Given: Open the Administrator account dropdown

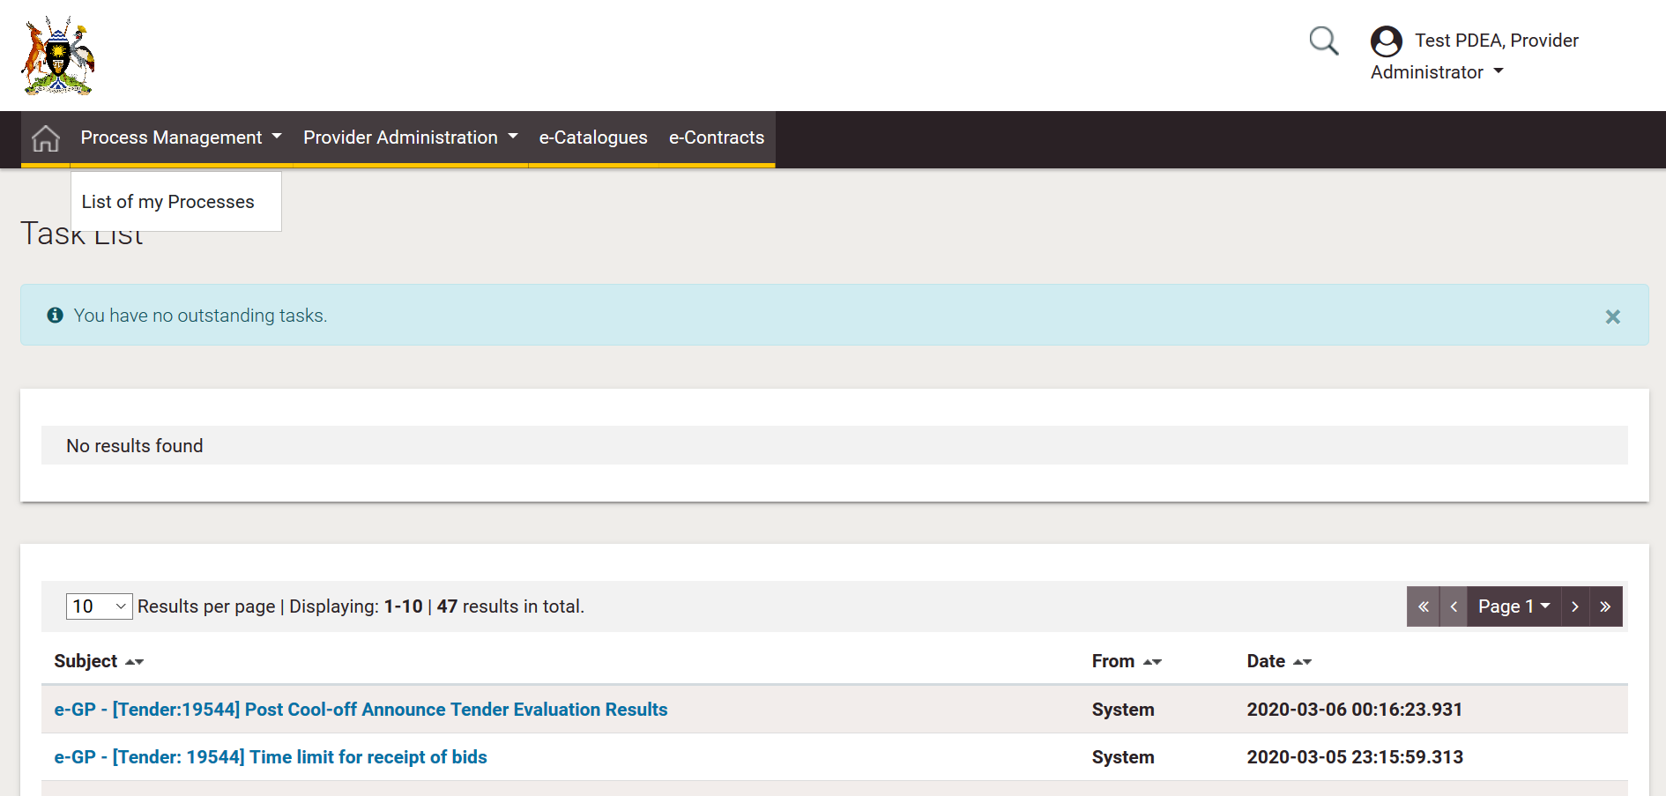Looking at the screenshot, I should pos(1437,72).
